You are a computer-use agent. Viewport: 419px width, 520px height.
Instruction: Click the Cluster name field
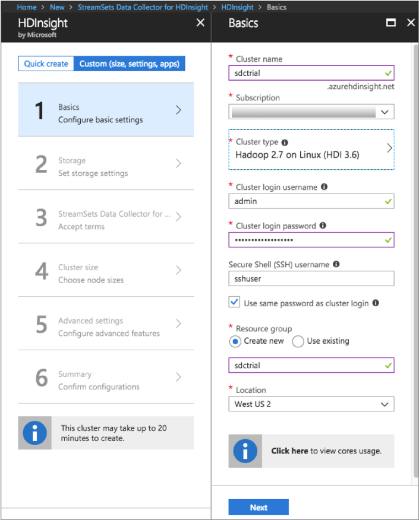311,73
